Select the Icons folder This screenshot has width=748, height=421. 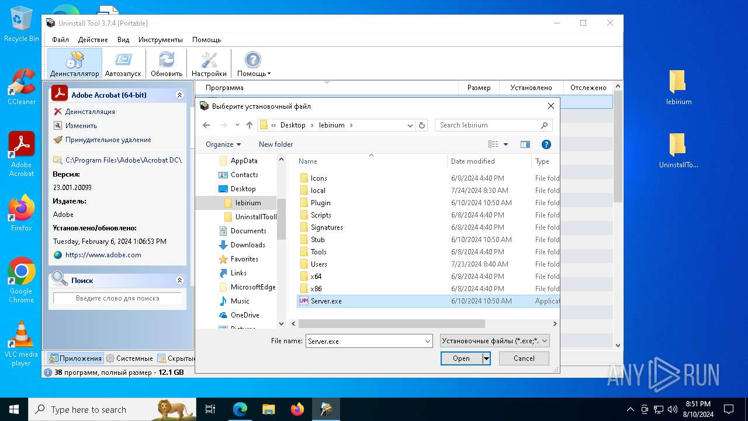318,178
